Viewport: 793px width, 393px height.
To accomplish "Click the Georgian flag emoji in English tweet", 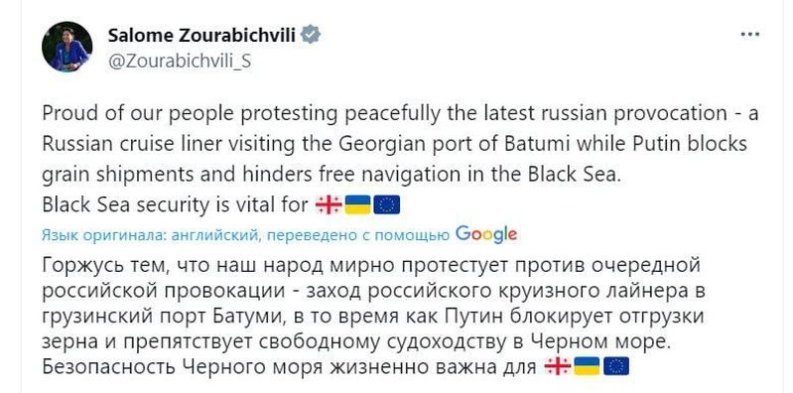I will 329,204.
